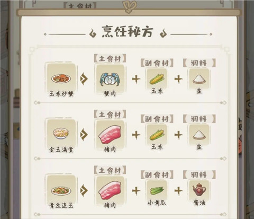The height and width of the screenshot is (219, 254).
Task: Tap 玉米 corn in 金玉满堂 recipe
Action: point(157,135)
